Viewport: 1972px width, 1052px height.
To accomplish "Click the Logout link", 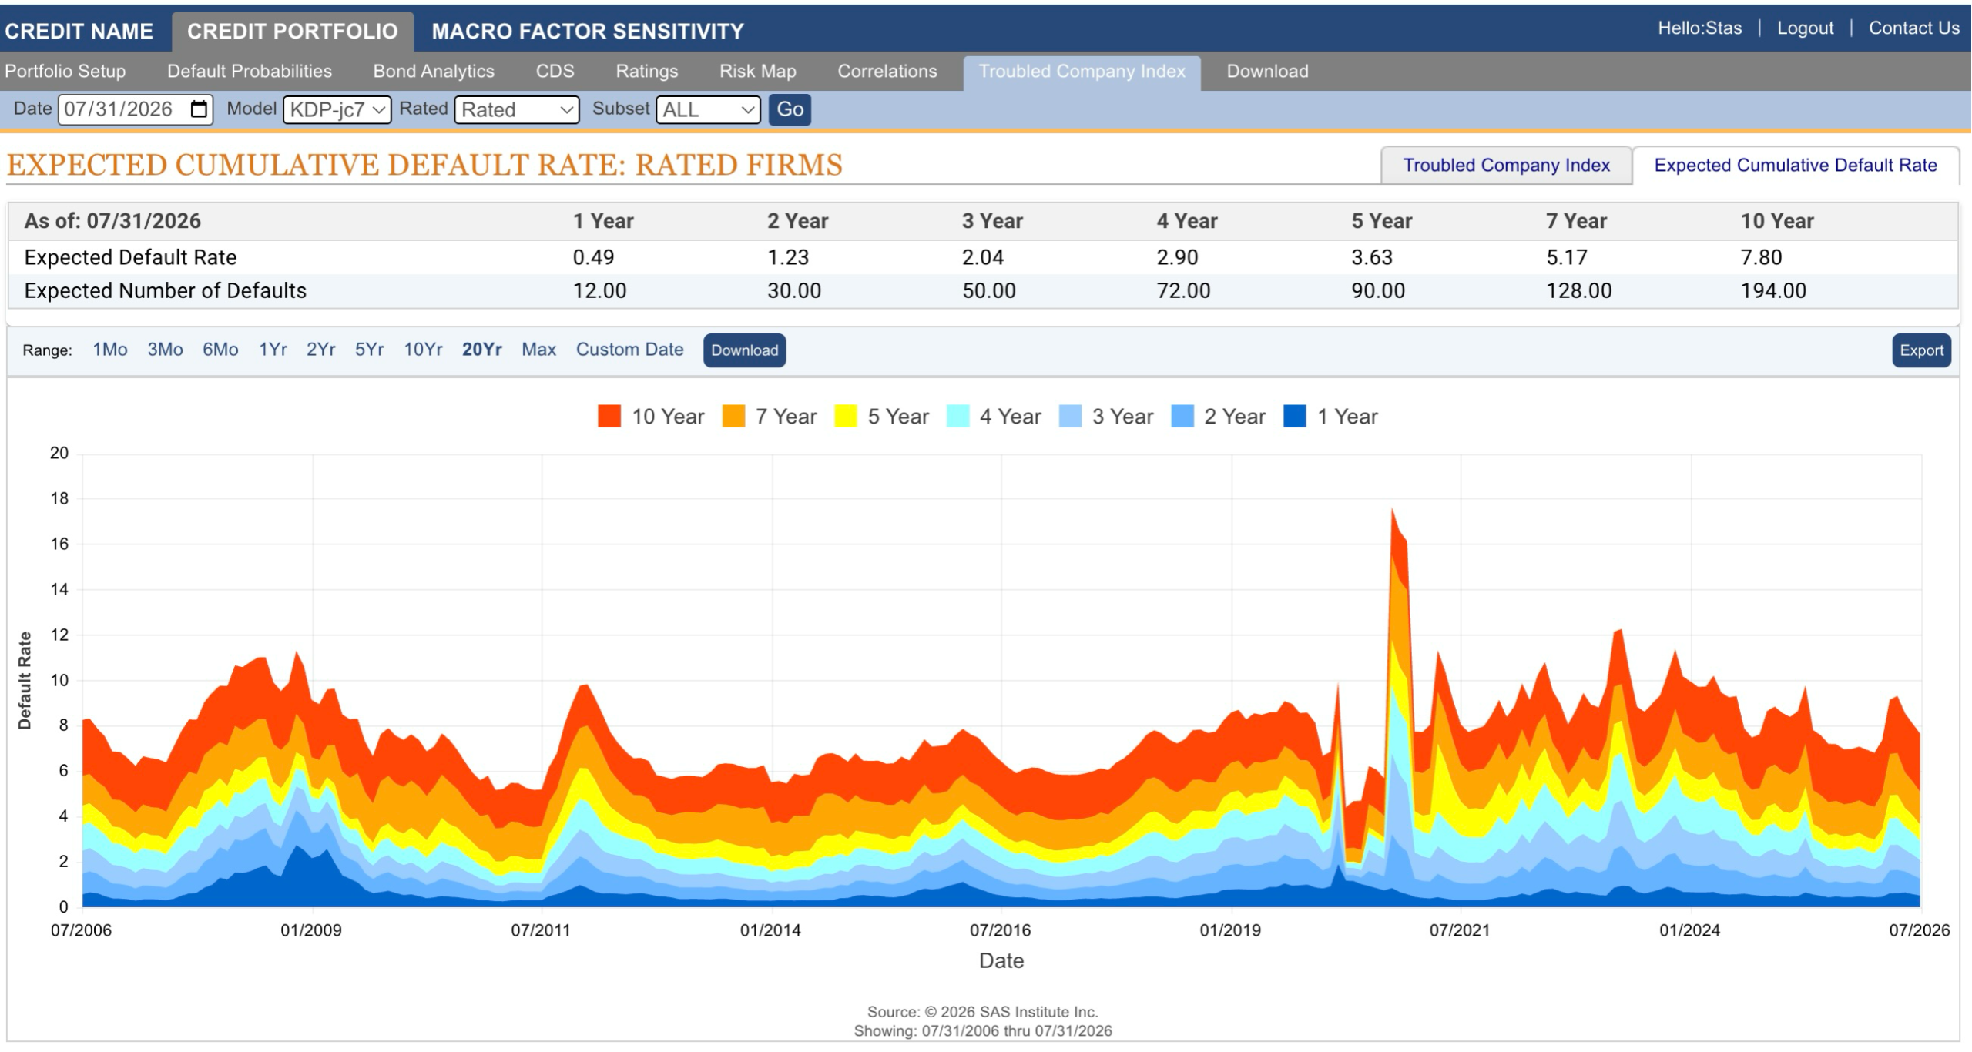I will [1805, 28].
